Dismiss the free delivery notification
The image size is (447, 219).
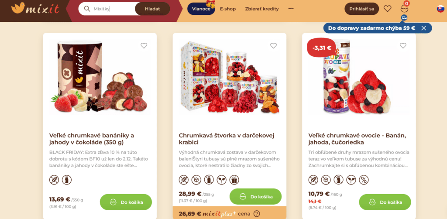point(423,28)
